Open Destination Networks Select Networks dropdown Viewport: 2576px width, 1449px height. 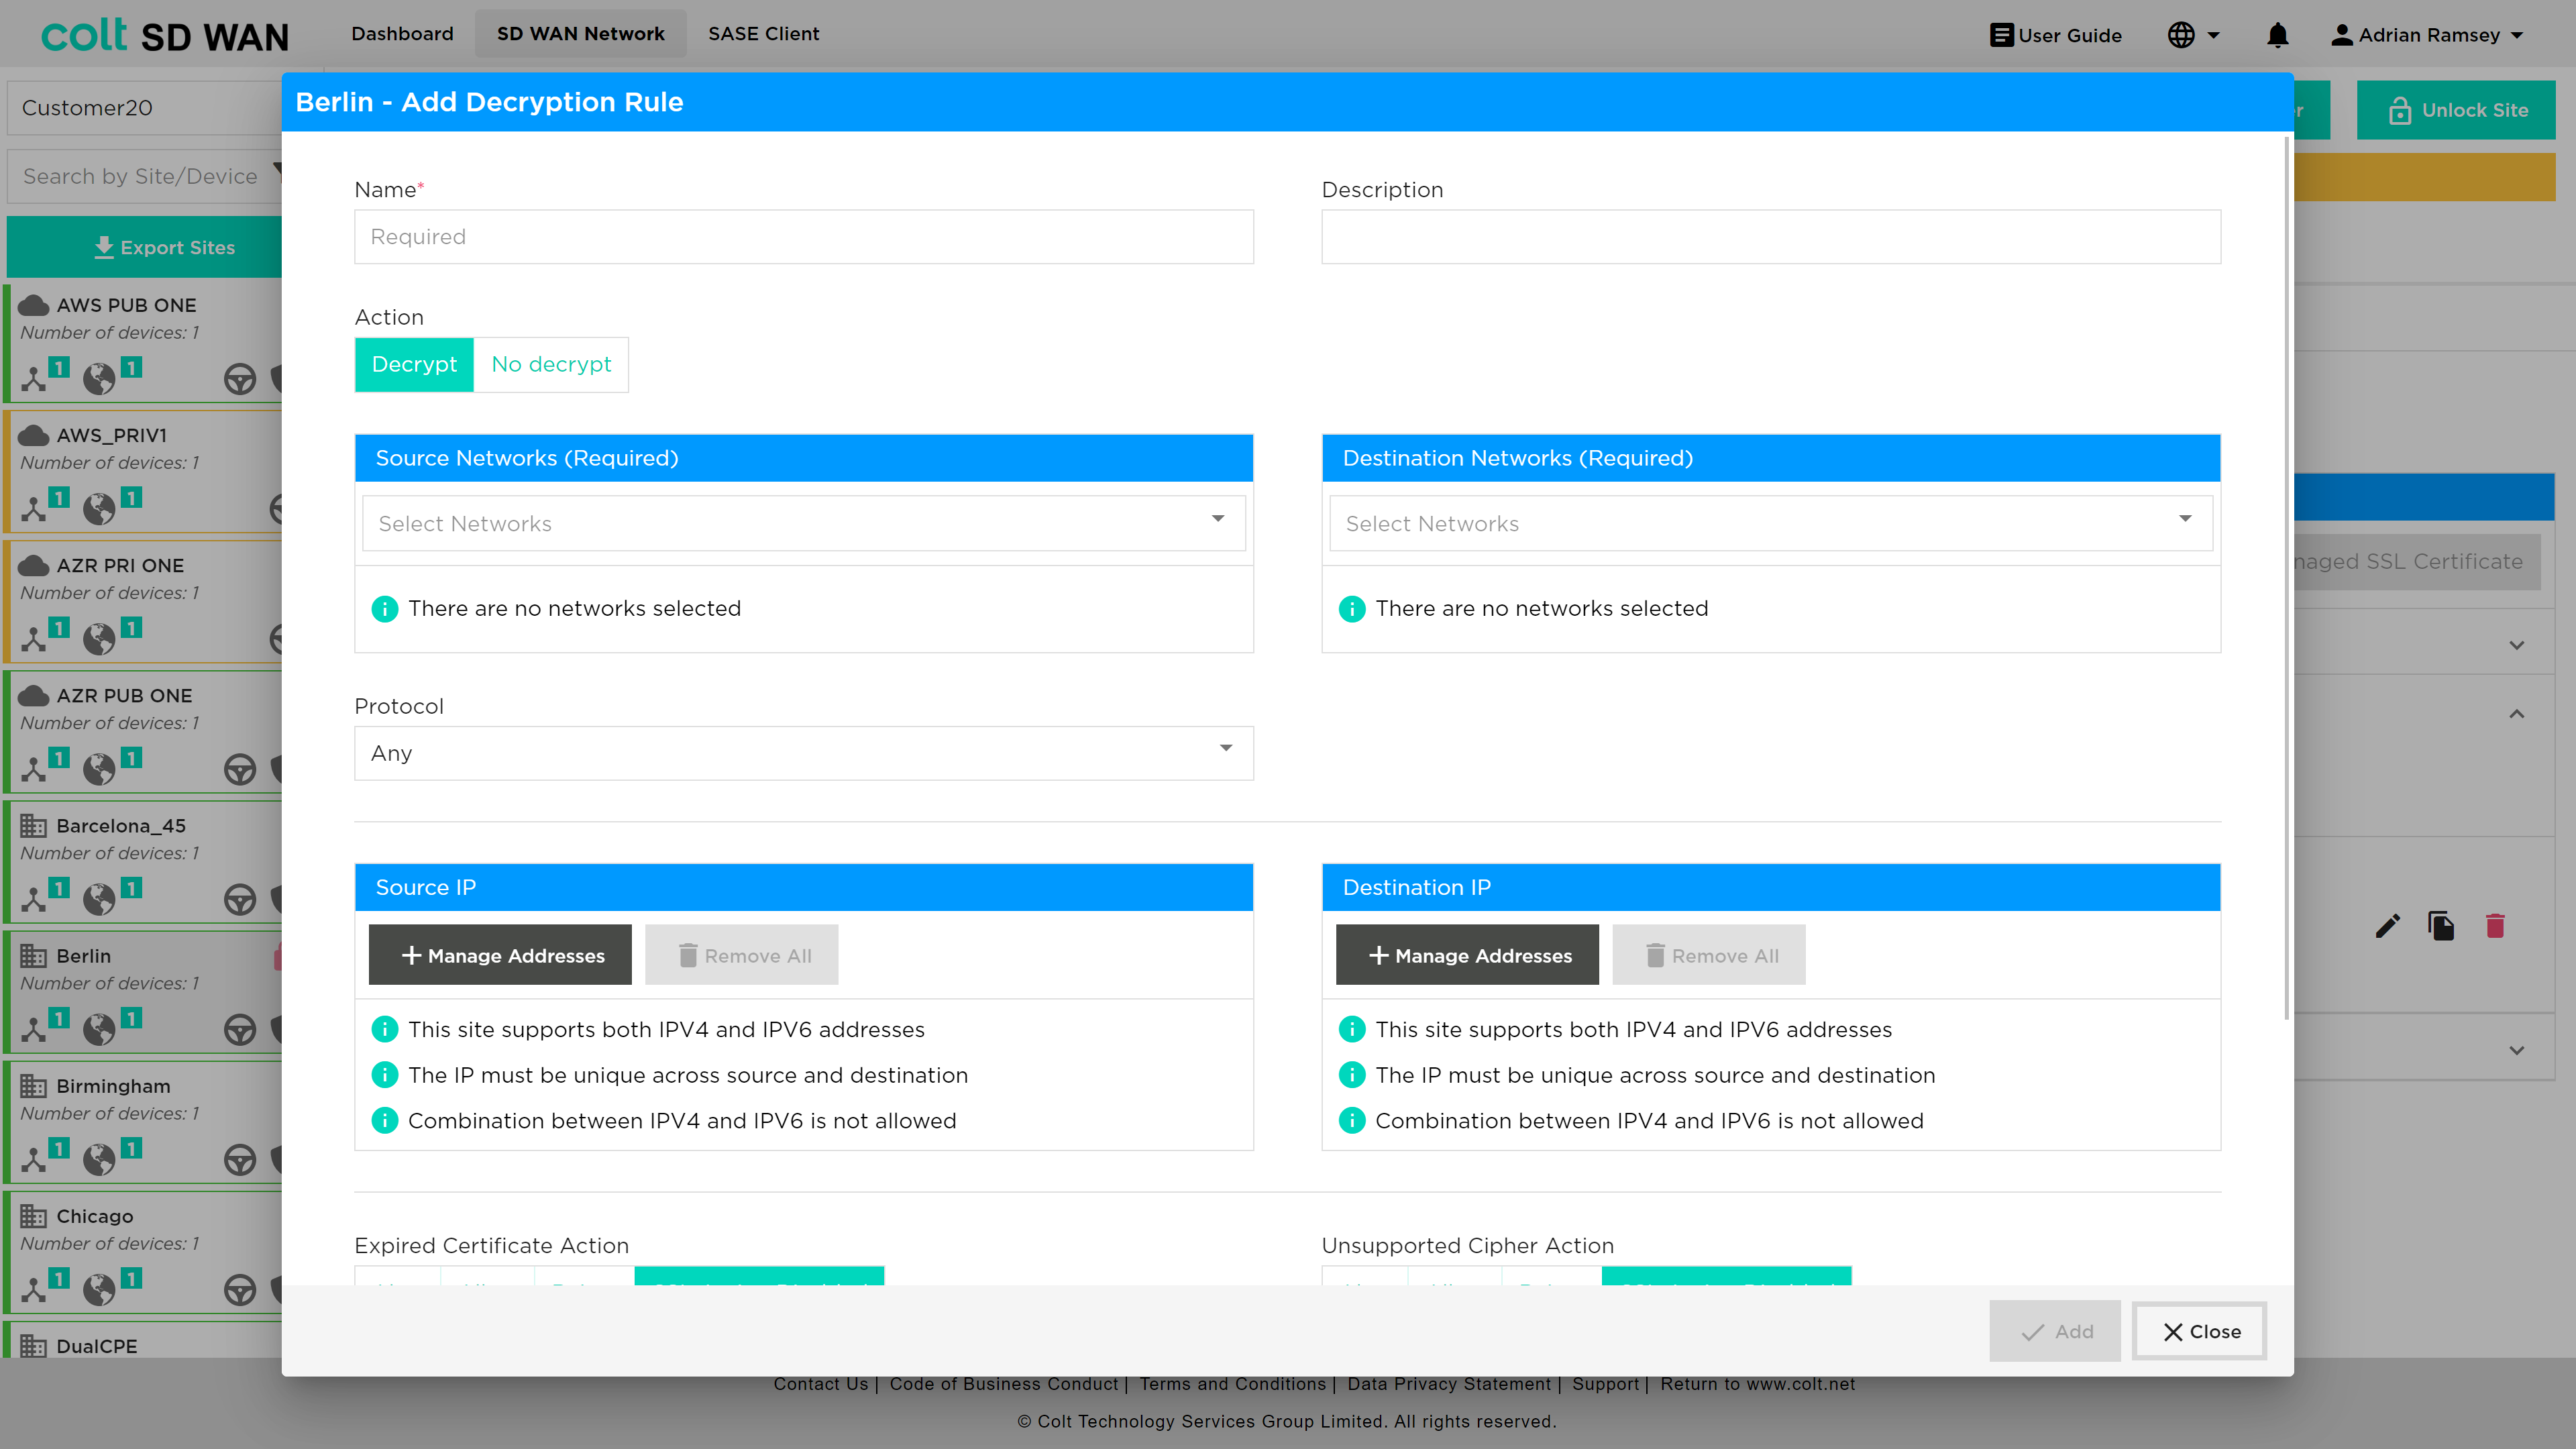(x=1770, y=523)
